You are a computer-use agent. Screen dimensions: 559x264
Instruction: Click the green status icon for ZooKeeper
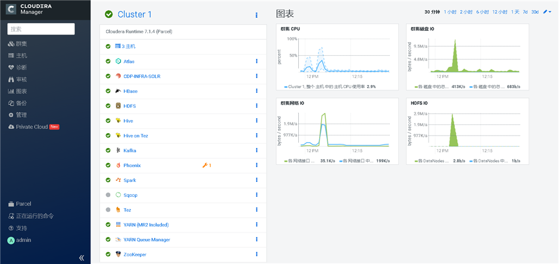coord(108,254)
